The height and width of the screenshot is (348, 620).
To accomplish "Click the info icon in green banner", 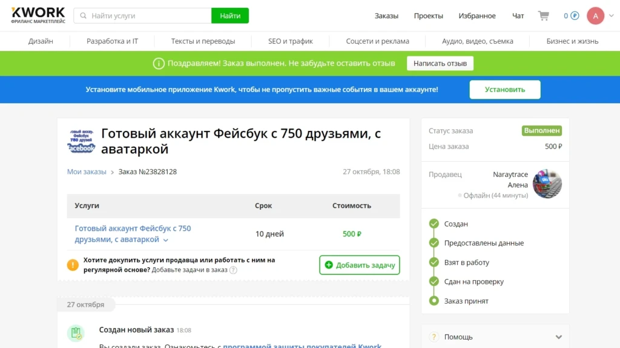I will click(159, 63).
